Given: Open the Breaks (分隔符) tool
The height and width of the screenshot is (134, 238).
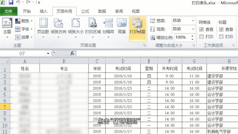Looking at the screenshot, I should 108,27.
